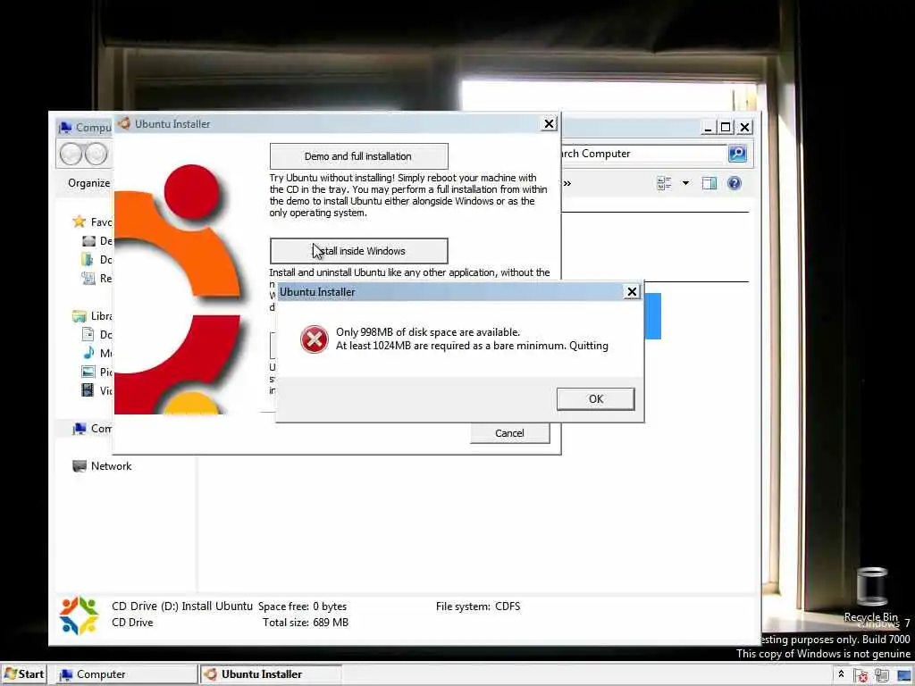Click Documents library icon under Libraries
Viewport: 915px width, 686px height.
(x=88, y=334)
